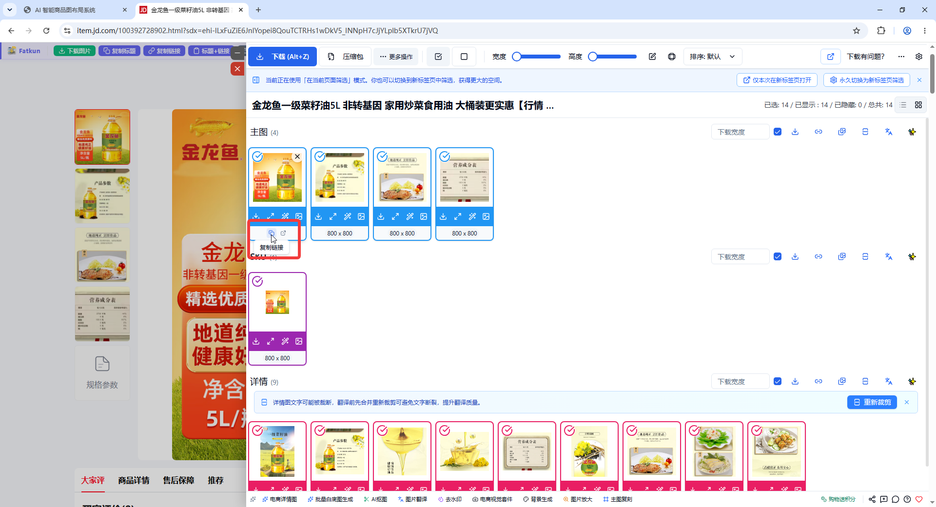The image size is (936, 507).
Task: Open the 商品详情 tab on the JD page
Action: click(134, 480)
